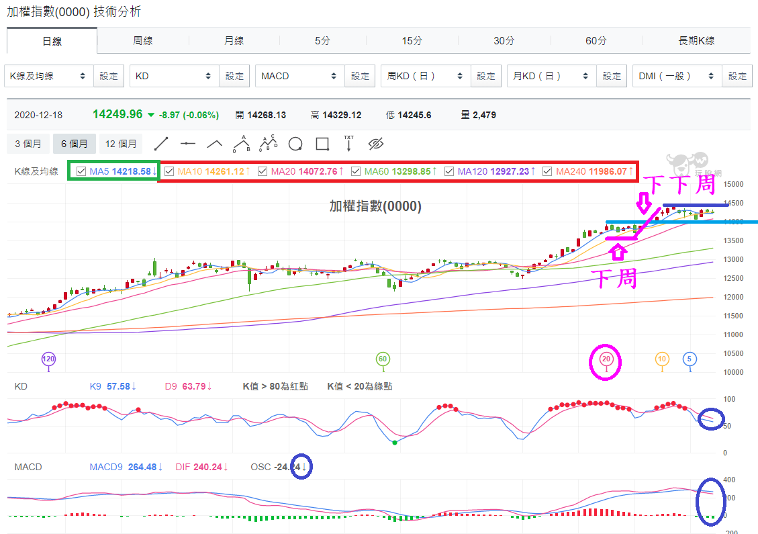Click the 60 moving average marker
The width and height of the screenshot is (758, 534).
[383, 359]
